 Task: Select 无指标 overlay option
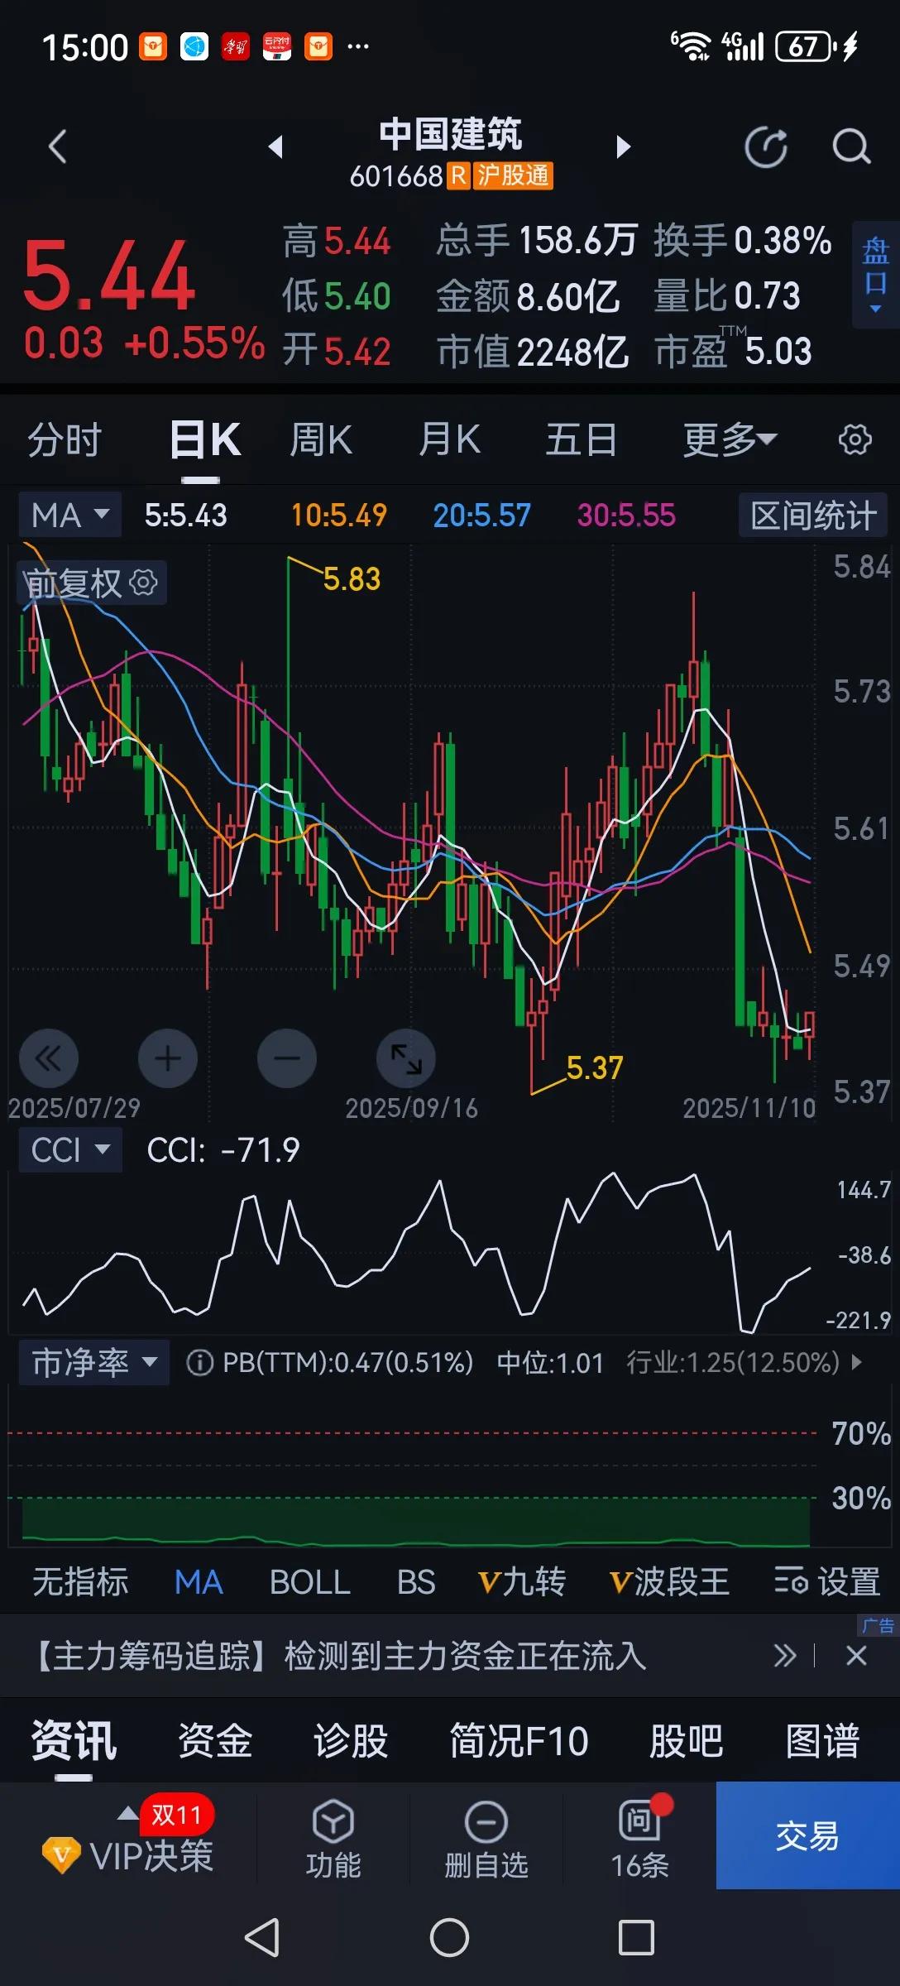pyautogui.click(x=80, y=1581)
